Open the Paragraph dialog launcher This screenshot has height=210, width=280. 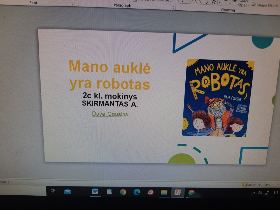(173, 8)
